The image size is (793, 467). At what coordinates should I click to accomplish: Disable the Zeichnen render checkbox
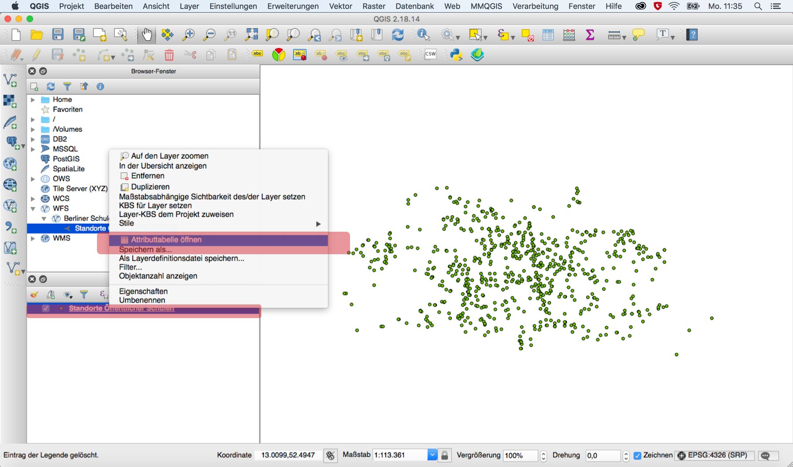point(637,456)
